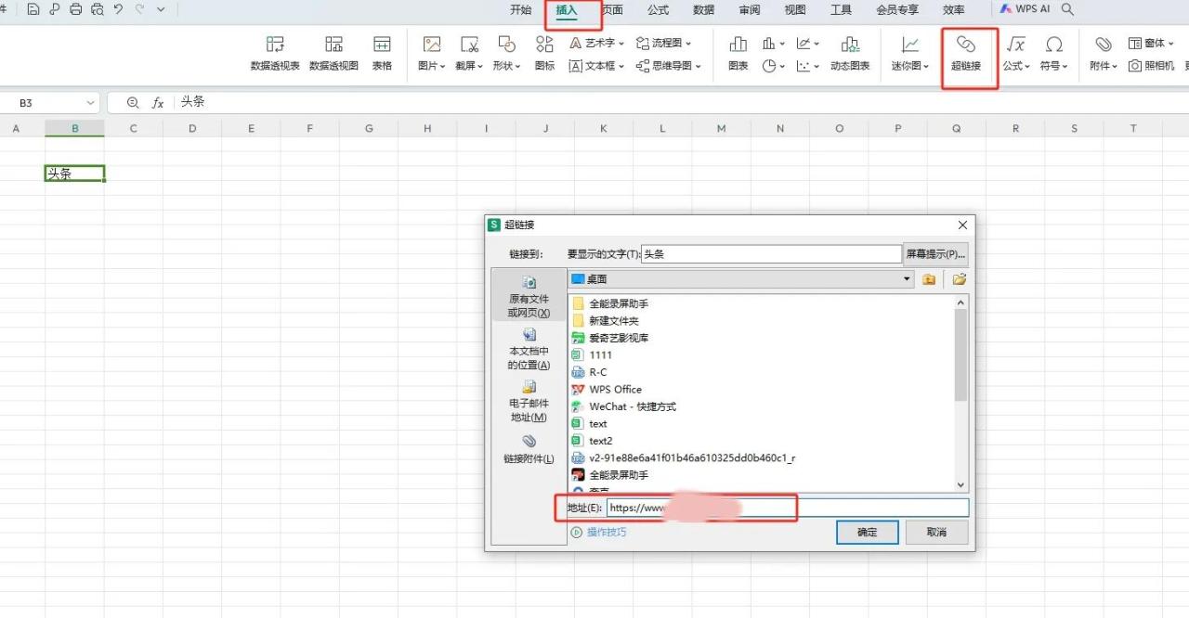Click the 图标 icon library button
This screenshot has width=1189, height=618.
tap(544, 54)
